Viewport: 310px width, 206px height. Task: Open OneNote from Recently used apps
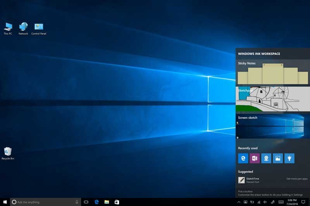point(255,158)
